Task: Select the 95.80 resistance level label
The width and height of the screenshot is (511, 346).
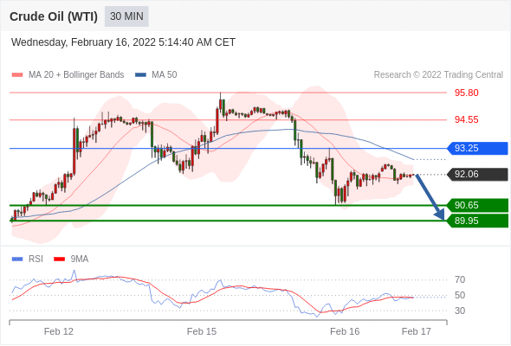Action: [466, 93]
